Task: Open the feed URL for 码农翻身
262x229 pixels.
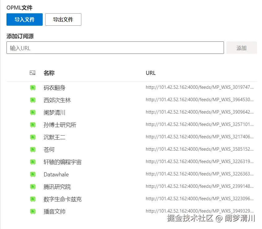Action: [200, 87]
